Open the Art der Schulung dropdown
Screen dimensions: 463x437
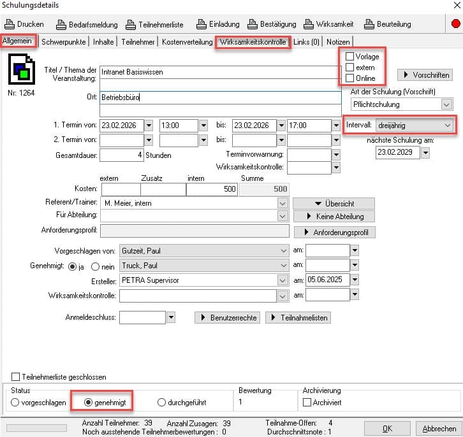(x=446, y=104)
